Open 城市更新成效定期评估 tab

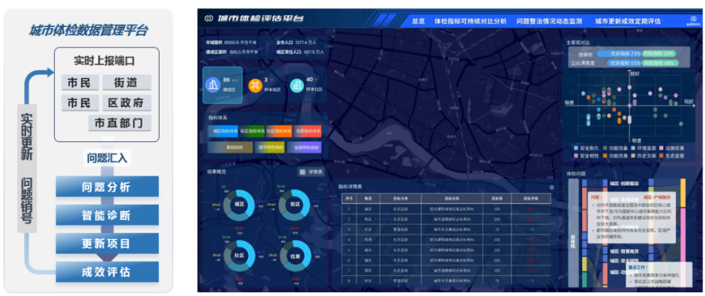pyautogui.click(x=628, y=21)
